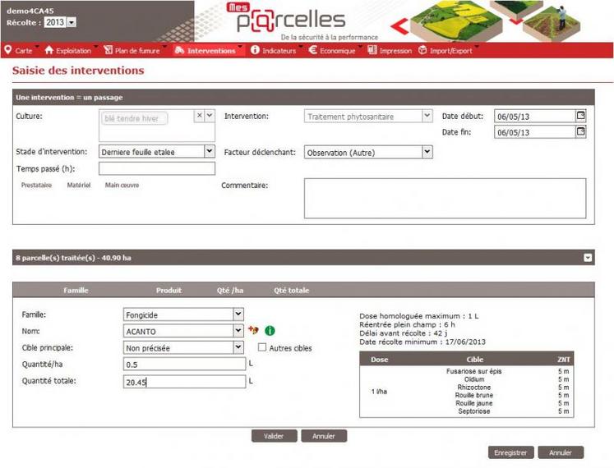Click the green product info icon
This screenshot has height=468, width=614.
[x=270, y=331]
